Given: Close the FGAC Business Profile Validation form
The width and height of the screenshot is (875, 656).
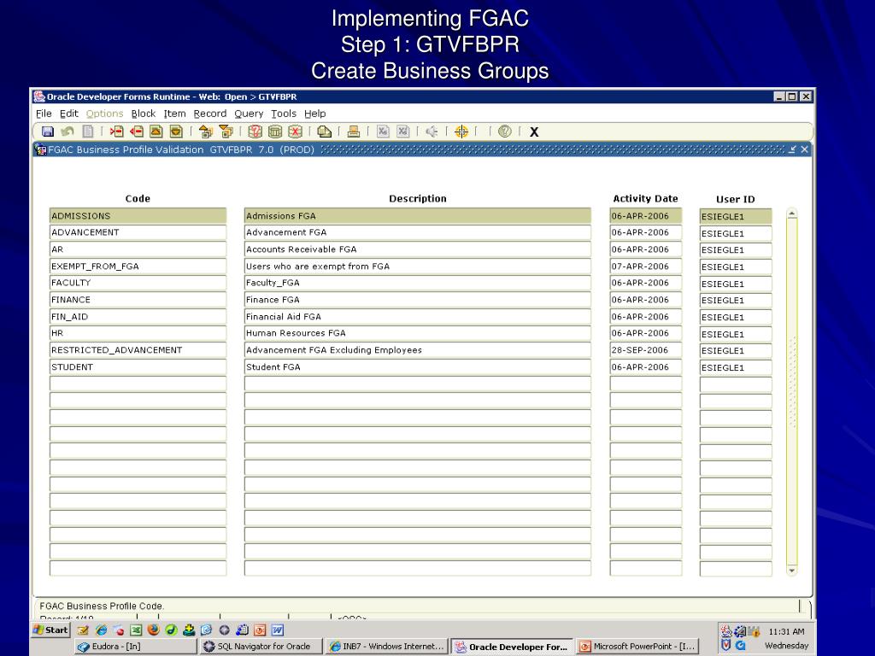Looking at the screenshot, I should click(804, 149).
